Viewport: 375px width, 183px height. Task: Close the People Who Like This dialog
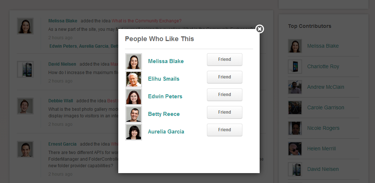260,29
